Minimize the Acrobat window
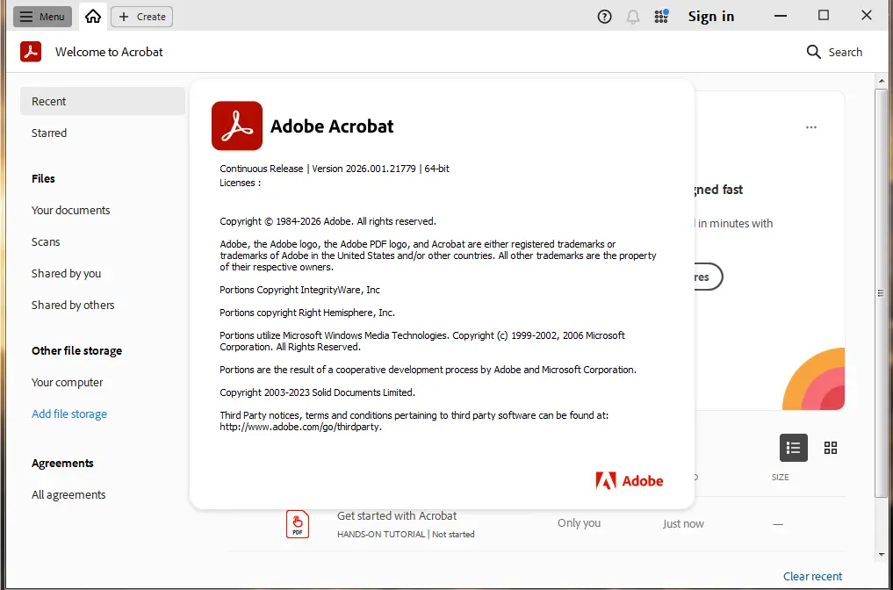Screen dimensions: 893x590 (781, 16)
